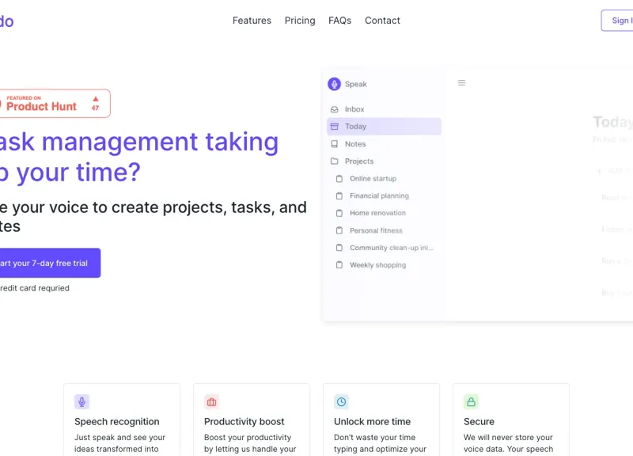Image resolution: width=633 pixels, height=456 pixels.
Task: Open the Product Hunt featured badge
Action: [51, 104]
